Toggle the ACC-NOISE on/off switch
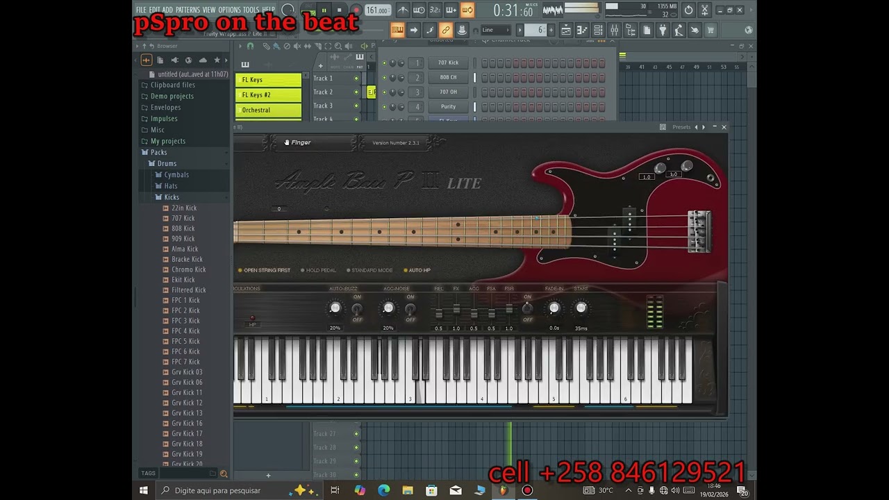 coord(410,308)
